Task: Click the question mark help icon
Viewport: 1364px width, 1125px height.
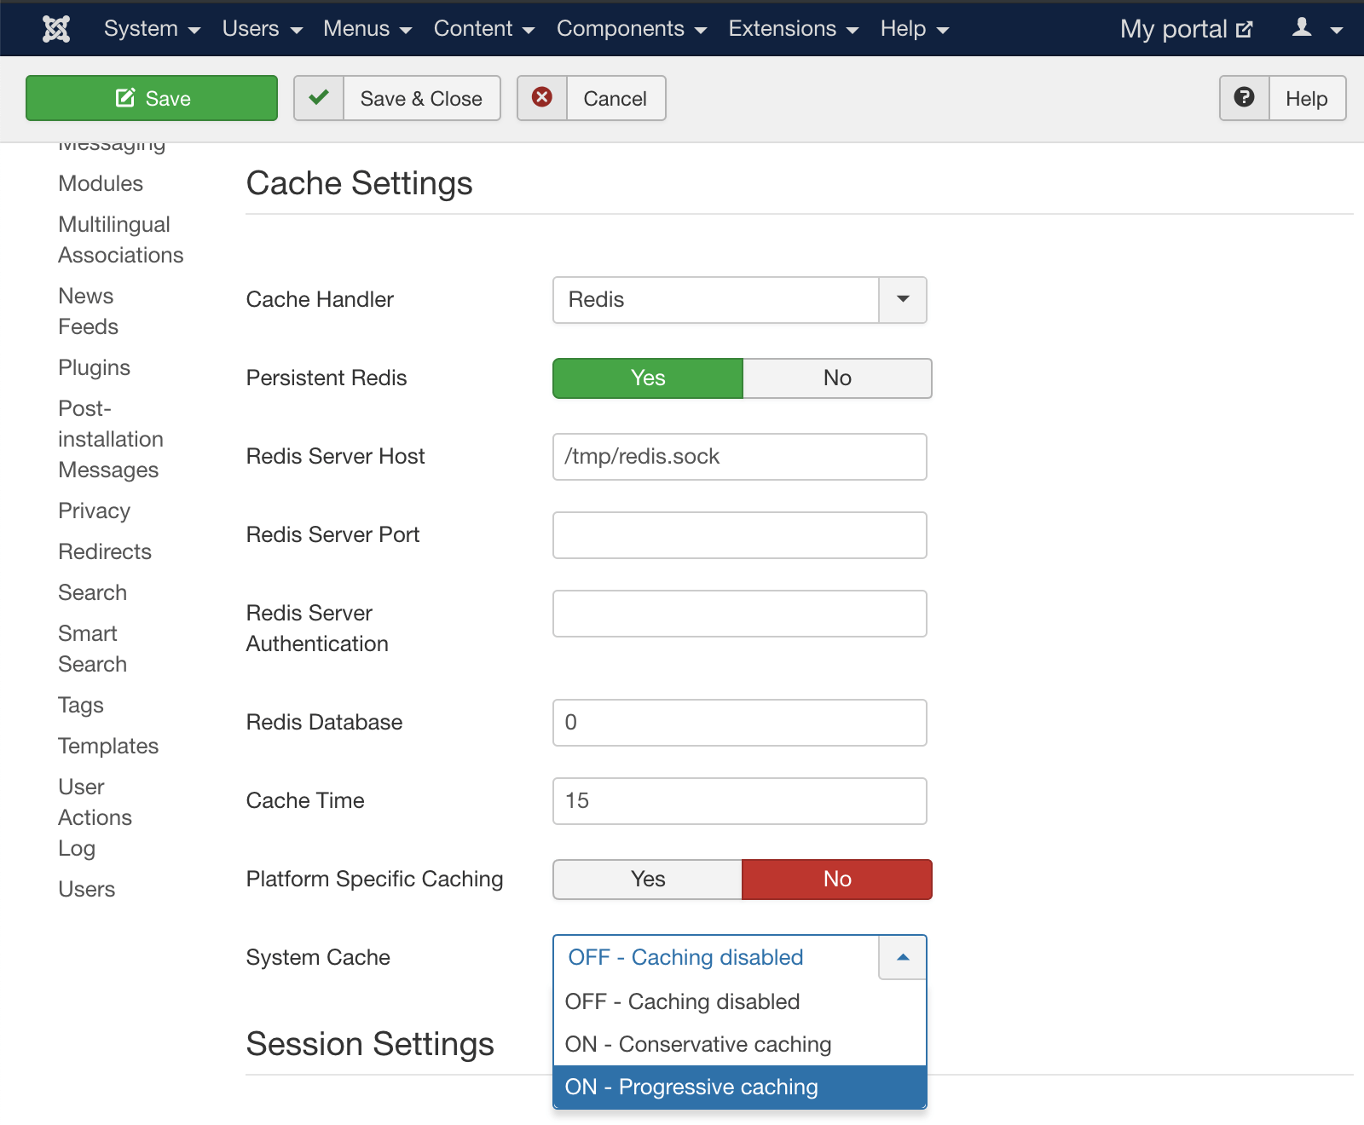Action: tap(1244, 98)
